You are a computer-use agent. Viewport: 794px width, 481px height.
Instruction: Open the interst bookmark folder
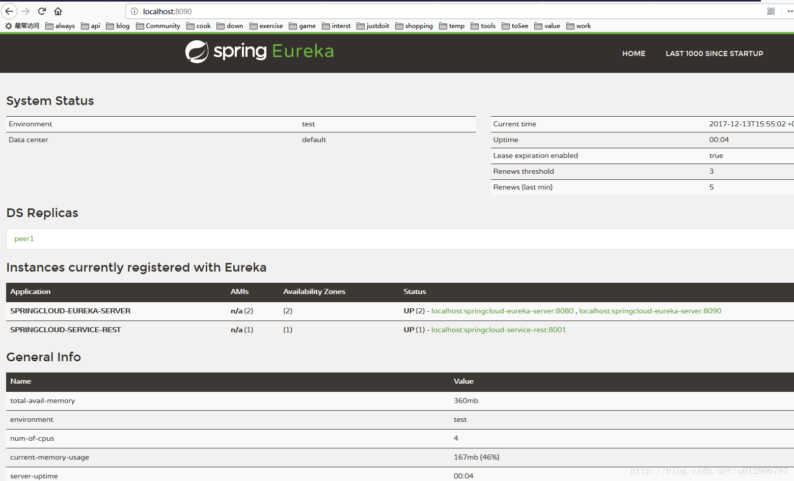[x=336, y=26]
